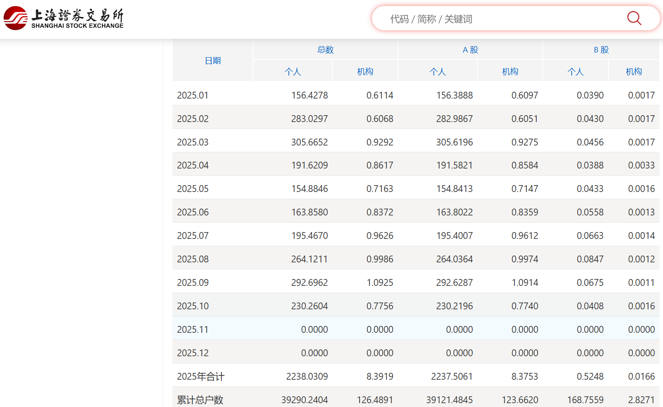The width and height of the screenshot is (663, 407).
Task: Select the 2025.11 highlighted row date
Action: coord(193,330)
